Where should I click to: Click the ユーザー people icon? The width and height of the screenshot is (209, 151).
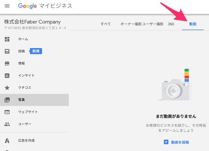pos(7,124)
